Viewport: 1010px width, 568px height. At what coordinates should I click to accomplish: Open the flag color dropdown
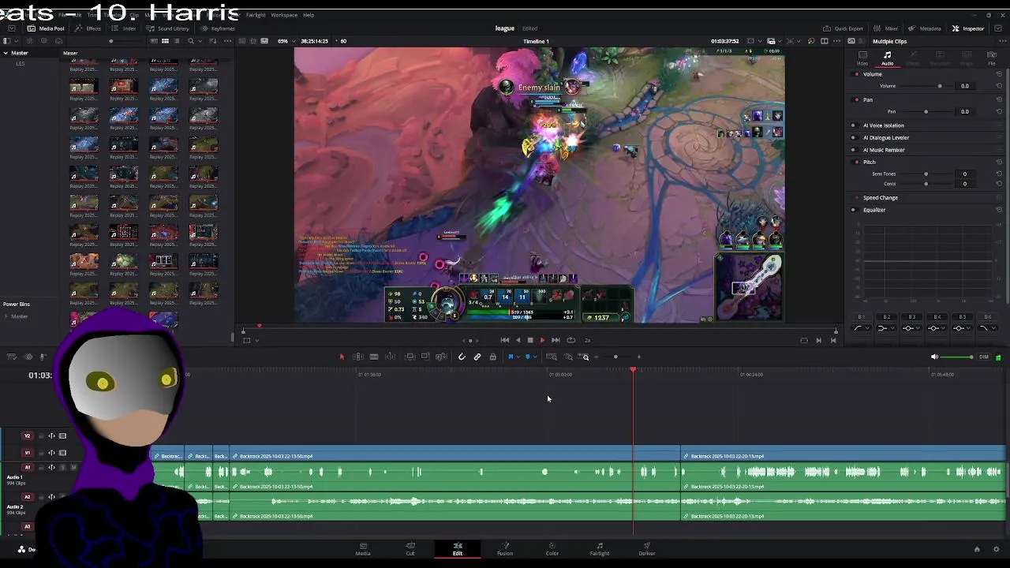pyautogui.click(x=518, y=357)
